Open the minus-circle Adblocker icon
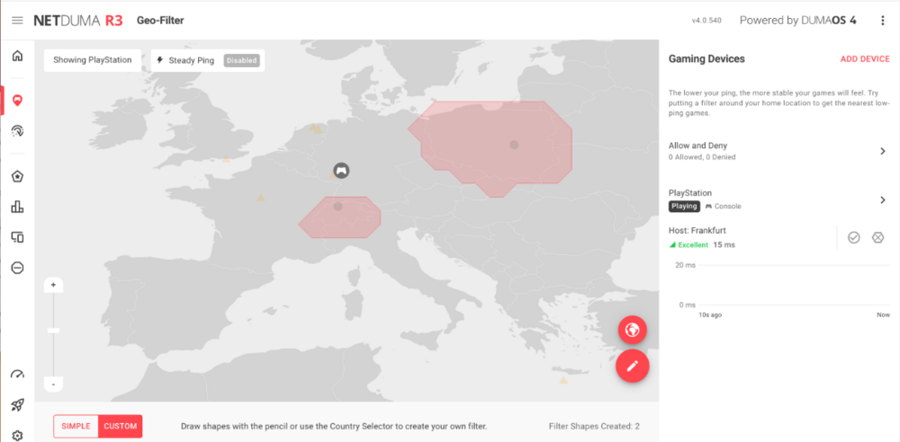The height and width of the screenshot is (442, 900). click(x=17, y=267)
